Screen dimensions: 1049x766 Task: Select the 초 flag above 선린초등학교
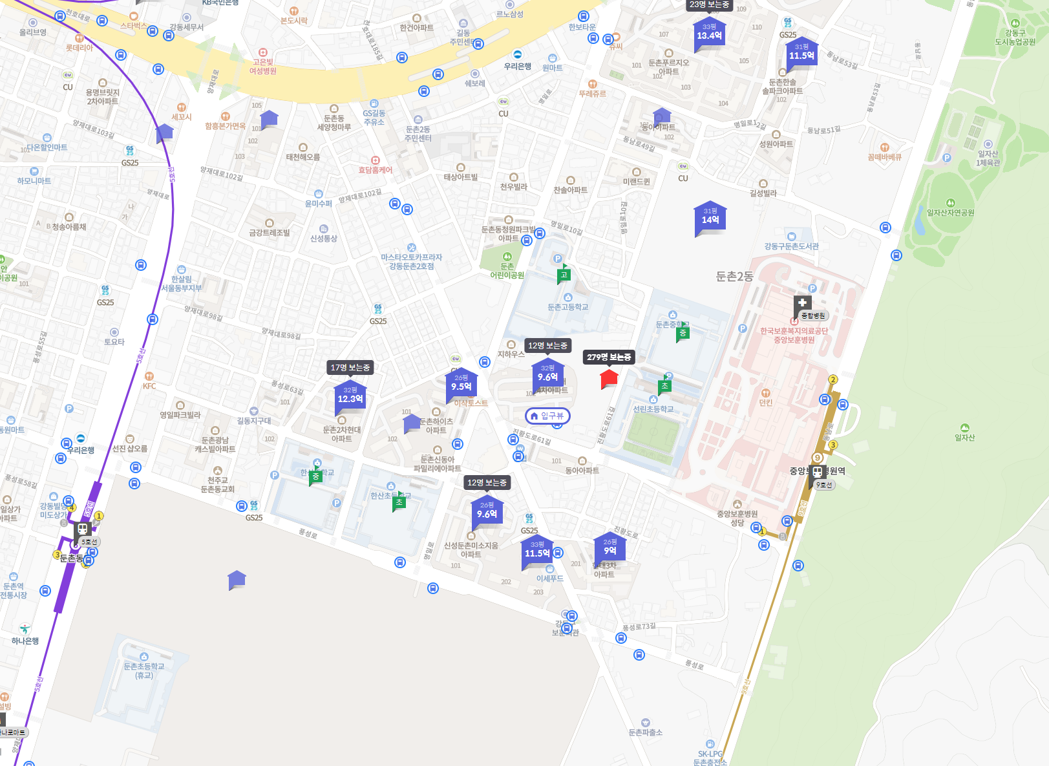664,386
